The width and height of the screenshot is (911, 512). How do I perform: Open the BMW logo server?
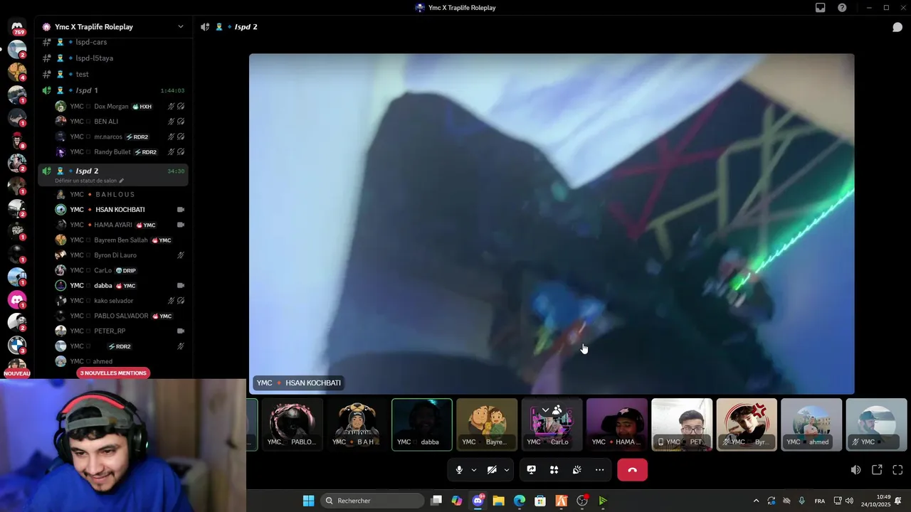click(x=17, y=345)
